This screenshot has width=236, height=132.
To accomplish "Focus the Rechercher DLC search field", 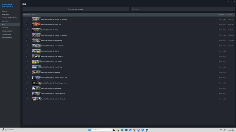I will [x=182, y=9].
